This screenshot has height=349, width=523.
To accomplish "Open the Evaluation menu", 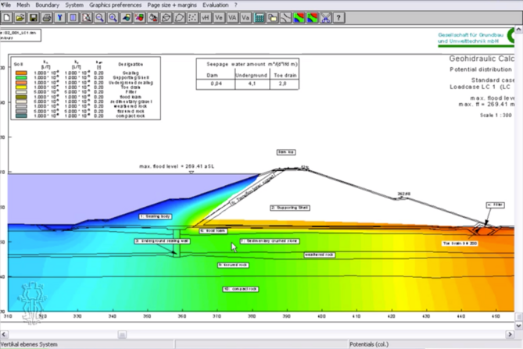I will click(x=215, y=5).
